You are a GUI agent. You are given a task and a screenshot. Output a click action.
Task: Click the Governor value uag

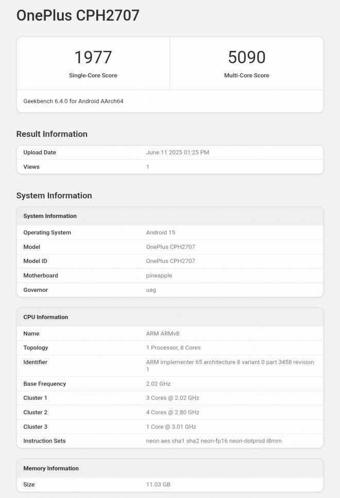[x=151, y=290]
